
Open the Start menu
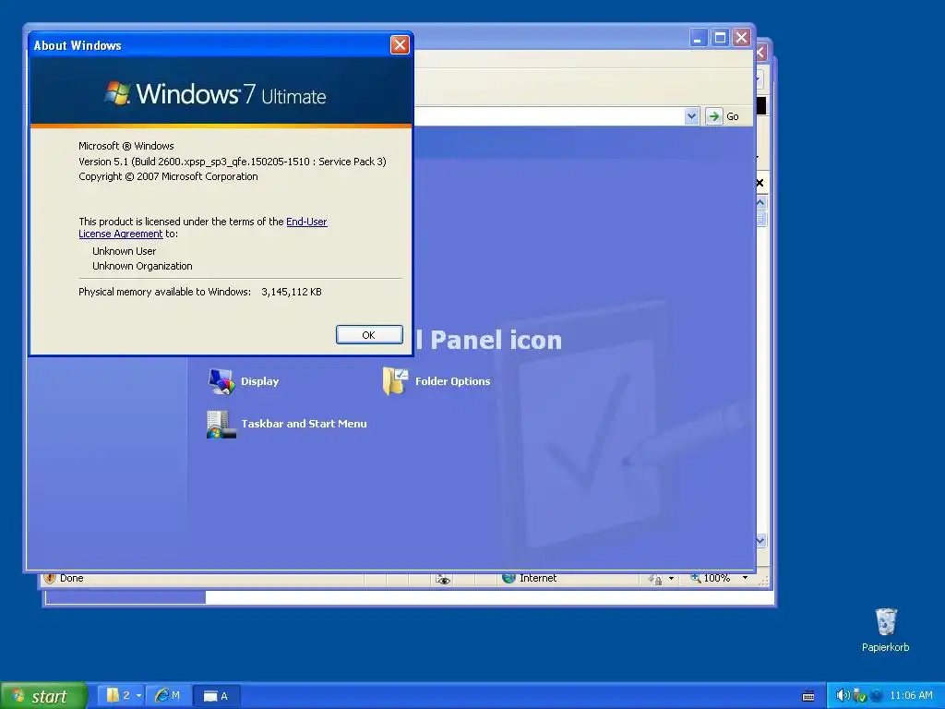(x=43, y=696)
